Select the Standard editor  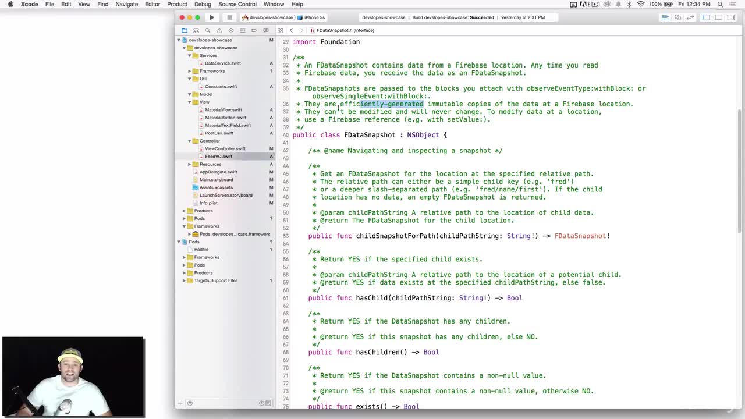pyautogui.click(x=665, y=17)
